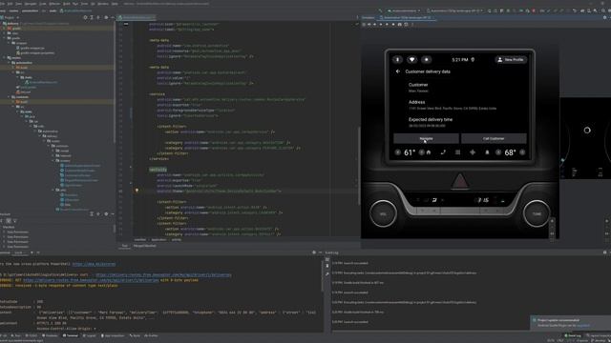611x343 pixels.
Task: Open the Navigate menu
Action: tap(31, 4)
